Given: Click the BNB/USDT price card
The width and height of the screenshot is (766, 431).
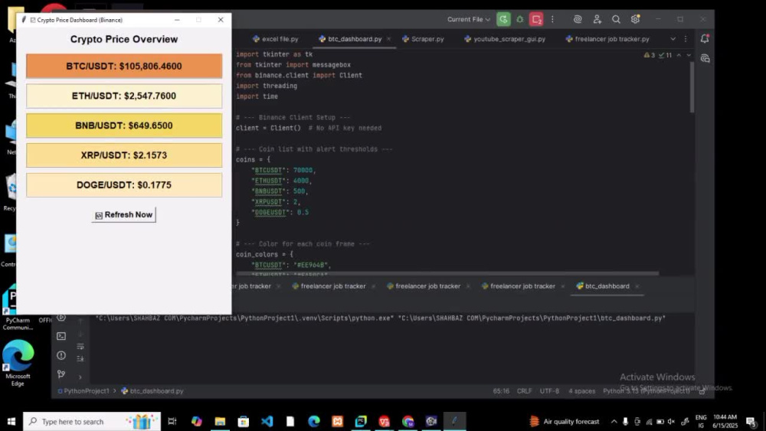Looking at the screenshot, I should click(124, 126).
